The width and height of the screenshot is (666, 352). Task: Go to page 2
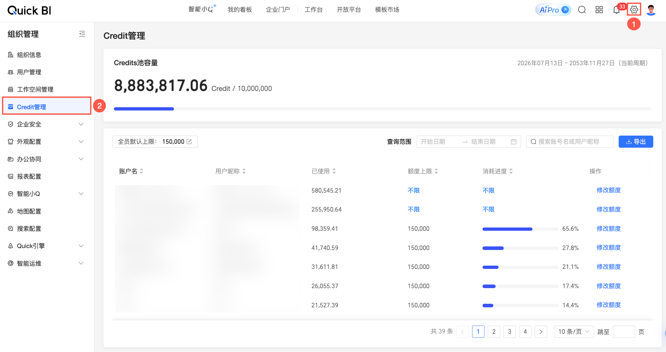pyautogui.click(x=494, y=332)
